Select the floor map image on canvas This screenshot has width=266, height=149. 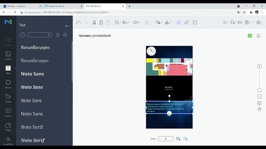pos(169,67)
